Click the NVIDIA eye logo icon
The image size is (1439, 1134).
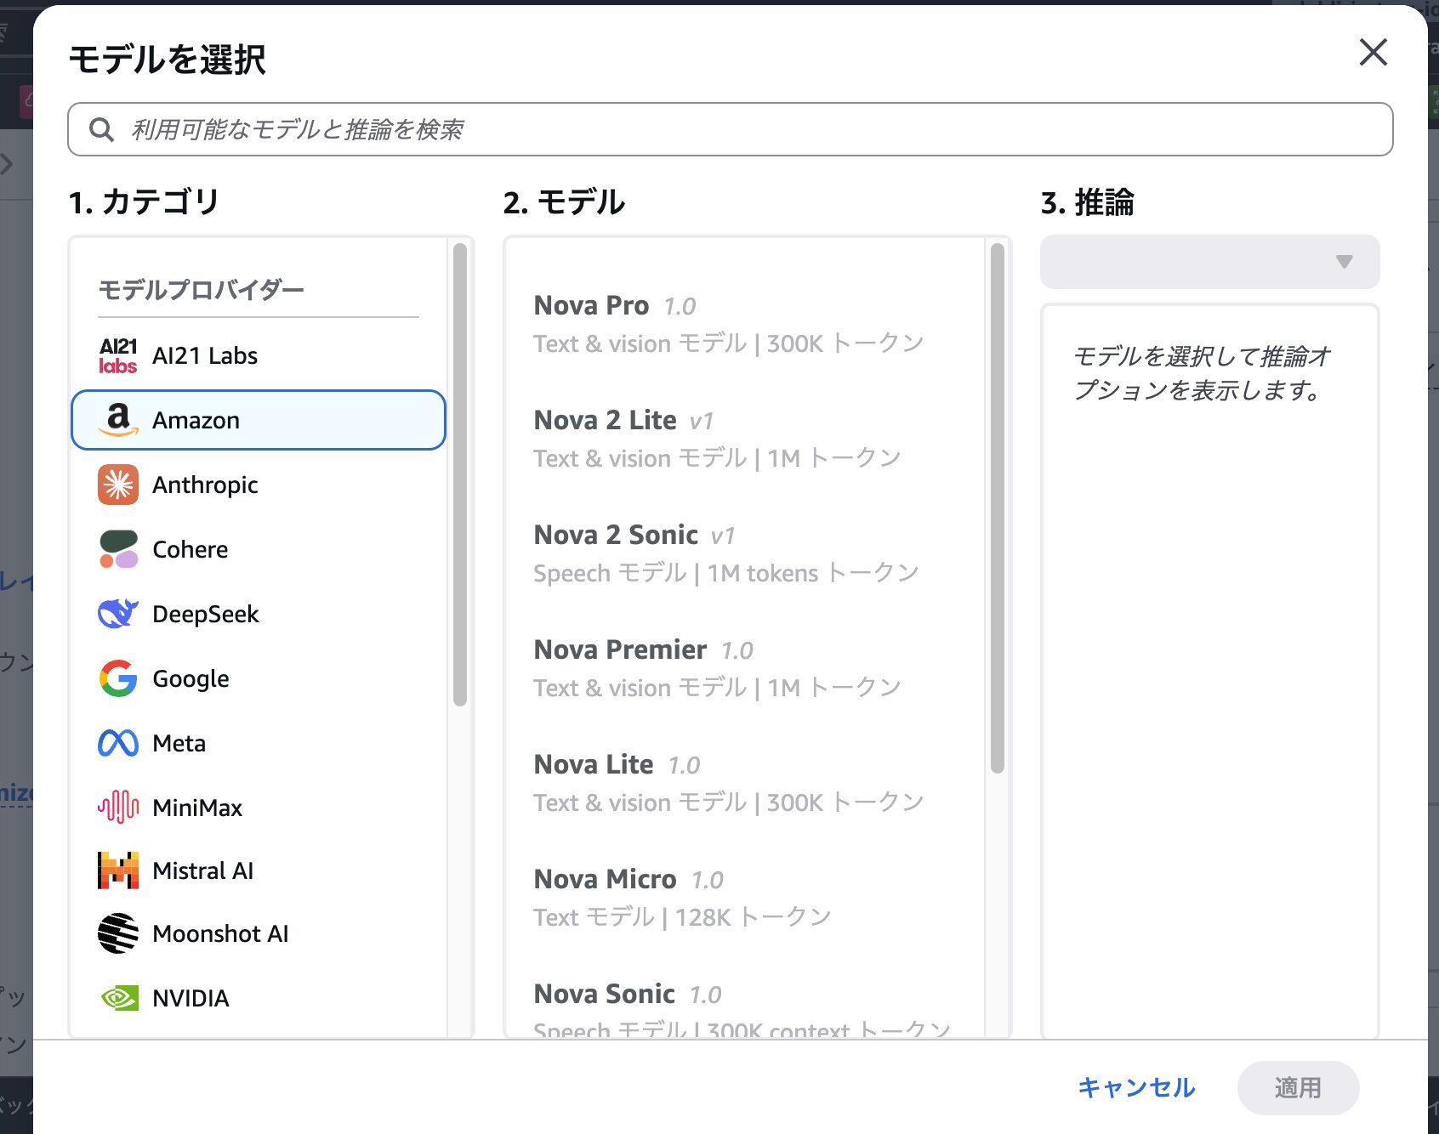118,998
